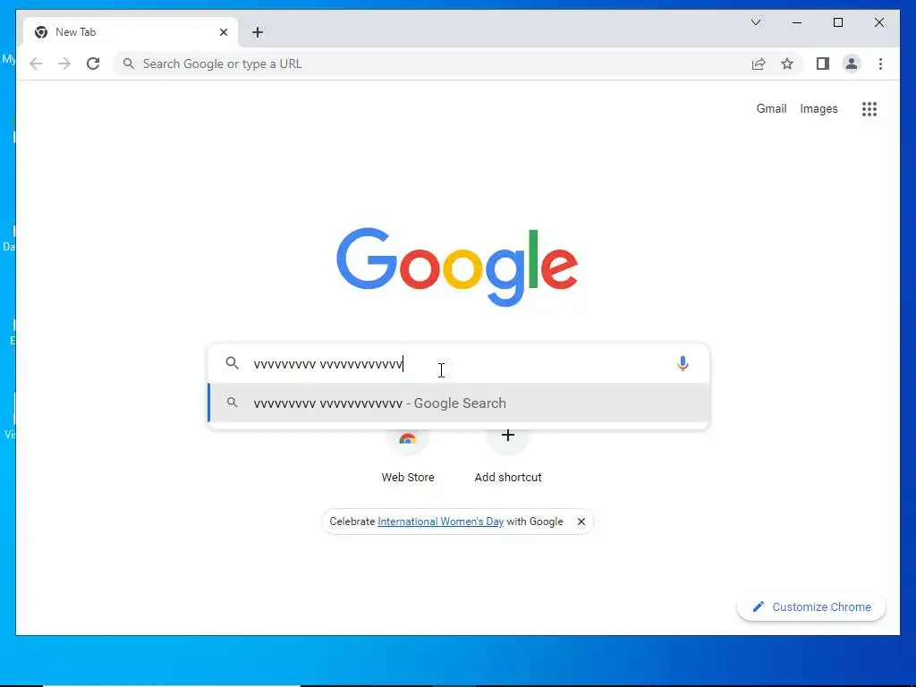Image resolution: width=916 pixels, height=687 pixels.
Task: Click the browser forward arrow
Action: click(64, 64)
